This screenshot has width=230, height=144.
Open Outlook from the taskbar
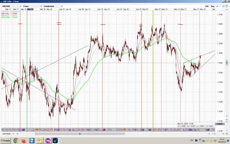40,141
